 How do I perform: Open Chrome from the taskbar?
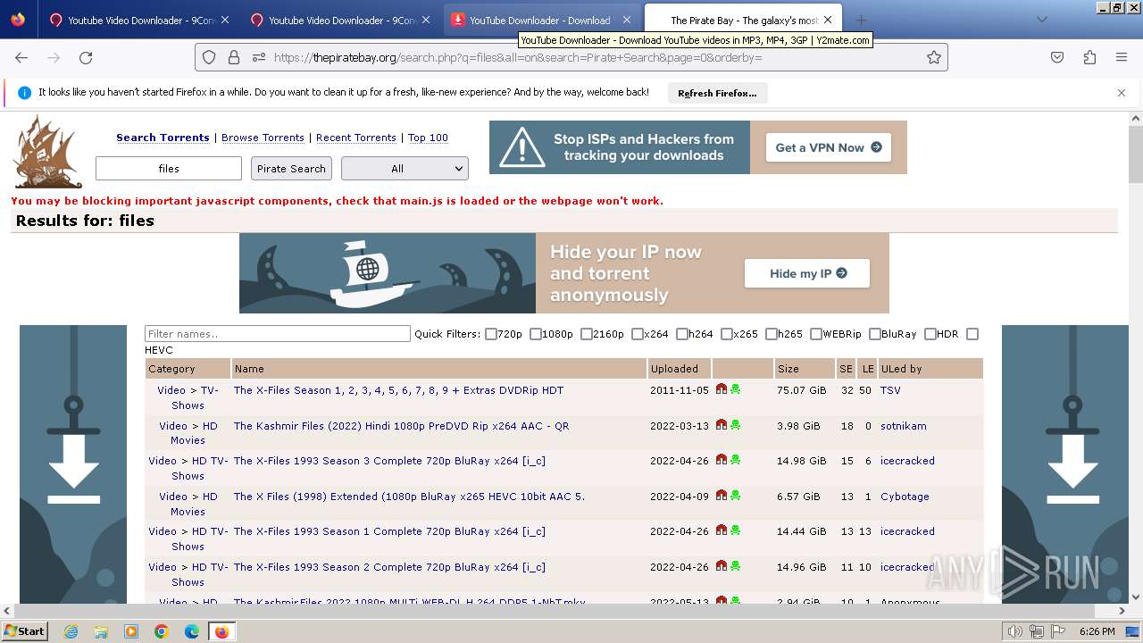[162, 631]
